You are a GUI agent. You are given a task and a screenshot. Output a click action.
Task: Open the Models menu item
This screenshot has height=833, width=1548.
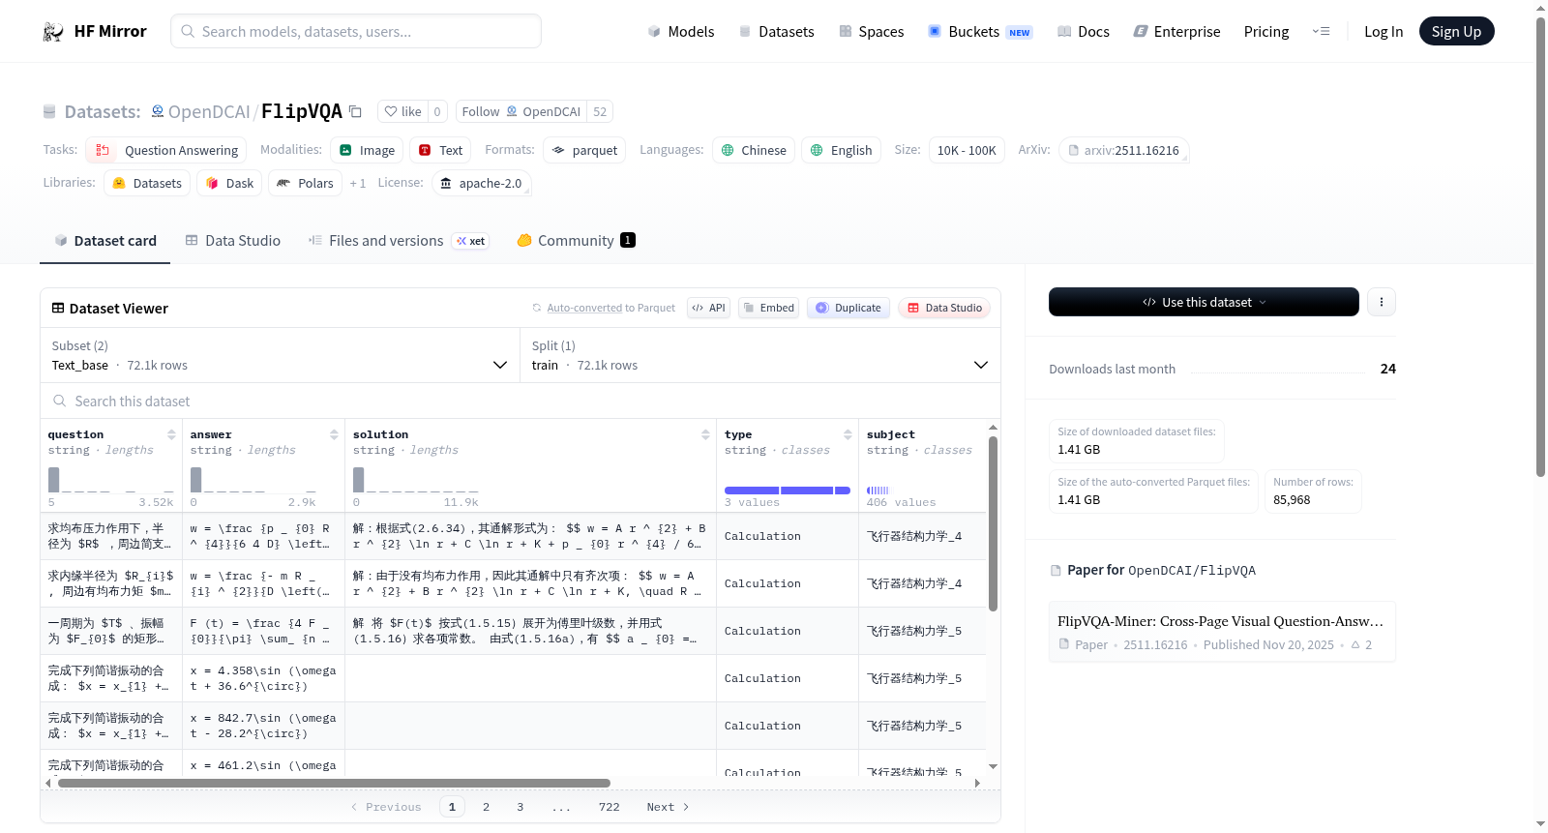[x=681, y=32]
